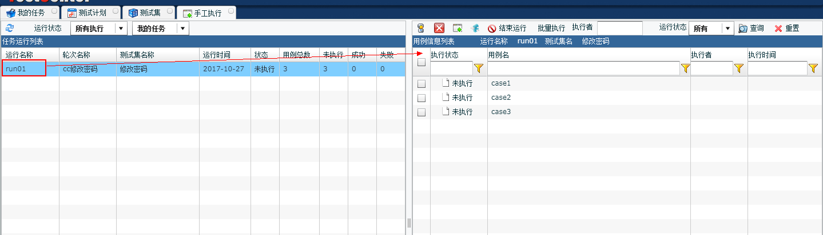This screenshot has height=235, width=823.
Task: Click the filter funnel for 执行者 column
Action: coord(738,68)
